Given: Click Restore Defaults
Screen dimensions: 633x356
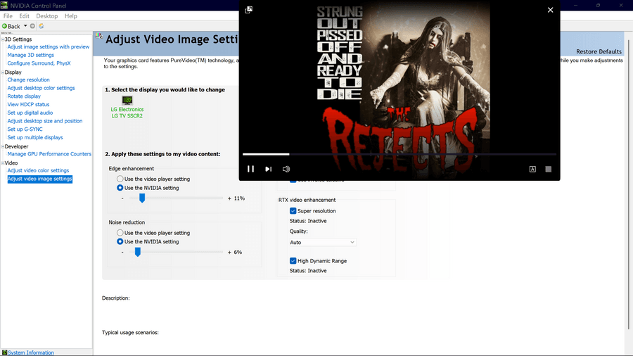Looking at the screenshot, I should [x=599, y=51].
